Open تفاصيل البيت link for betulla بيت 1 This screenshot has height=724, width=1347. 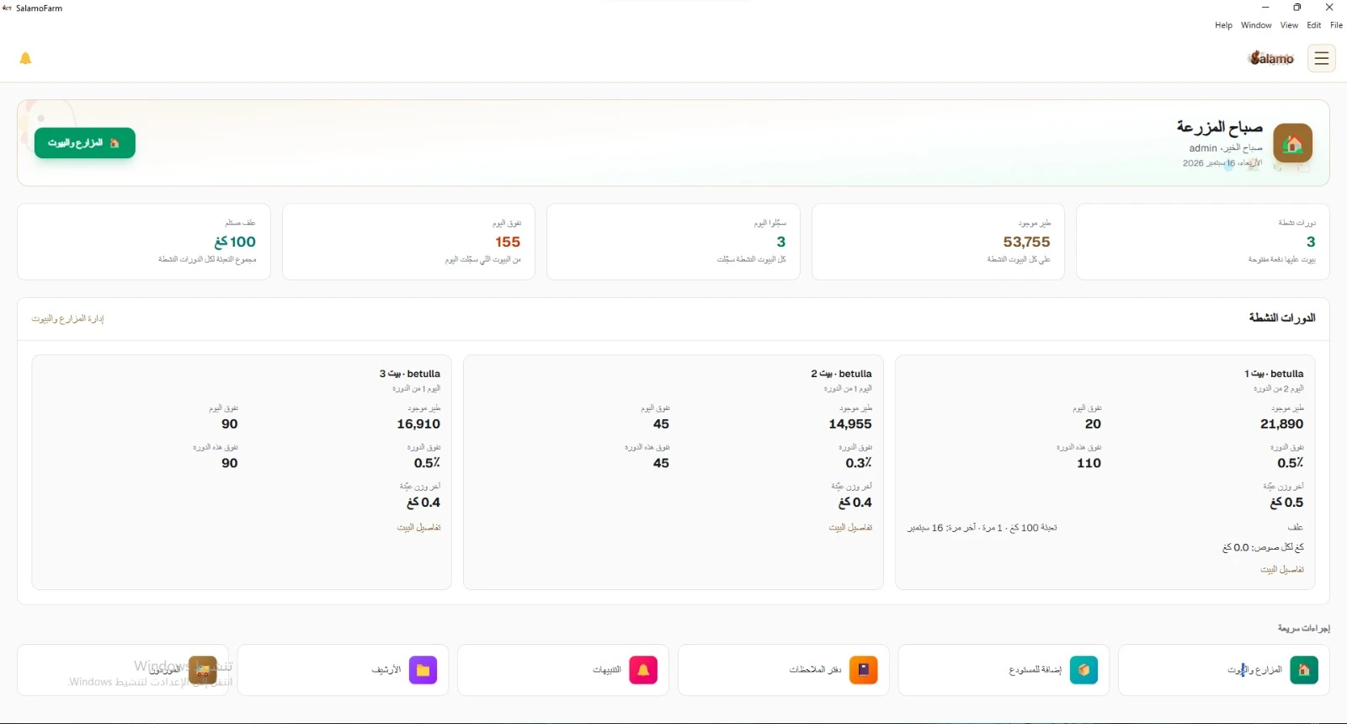click(1281, 570)
